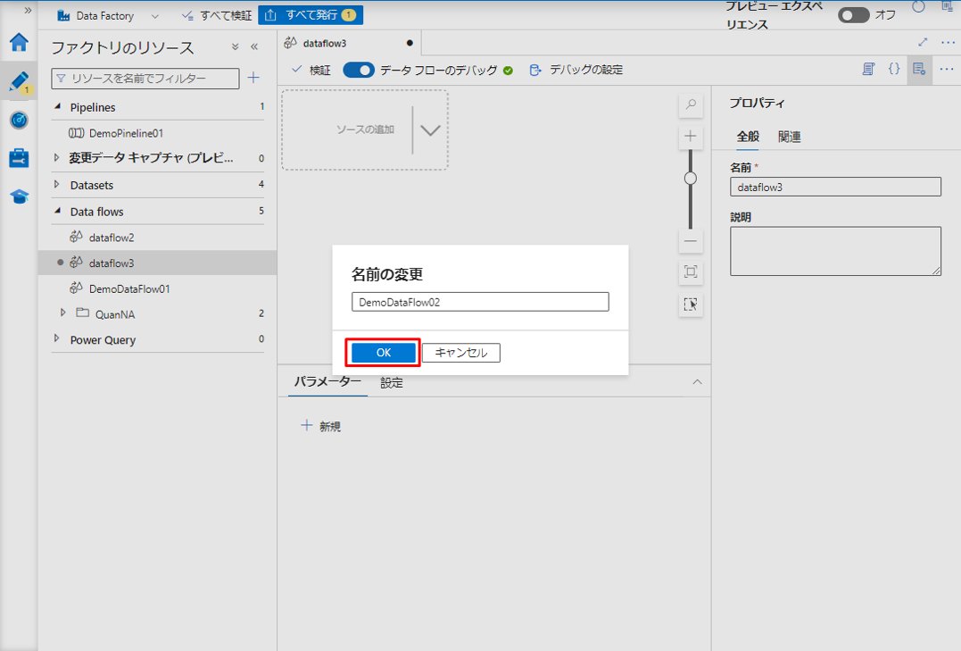Open the JSON code braces icon
This screenshot has width=961, height=651.
point(894,69)
